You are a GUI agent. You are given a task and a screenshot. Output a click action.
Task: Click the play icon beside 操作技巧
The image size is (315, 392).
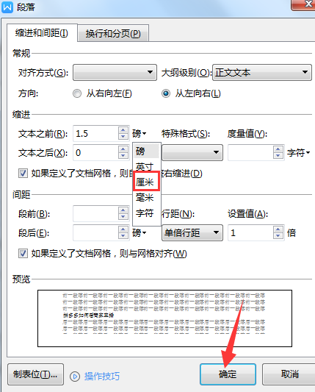click(75, 377)
